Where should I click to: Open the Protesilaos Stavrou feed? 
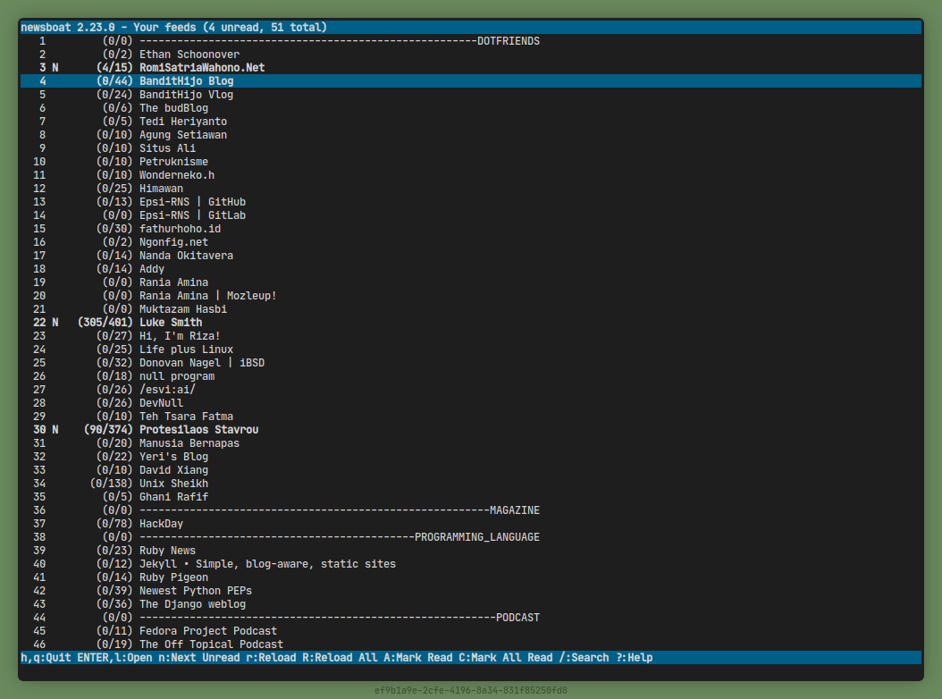pyautogui.click(x=198, y=430)
